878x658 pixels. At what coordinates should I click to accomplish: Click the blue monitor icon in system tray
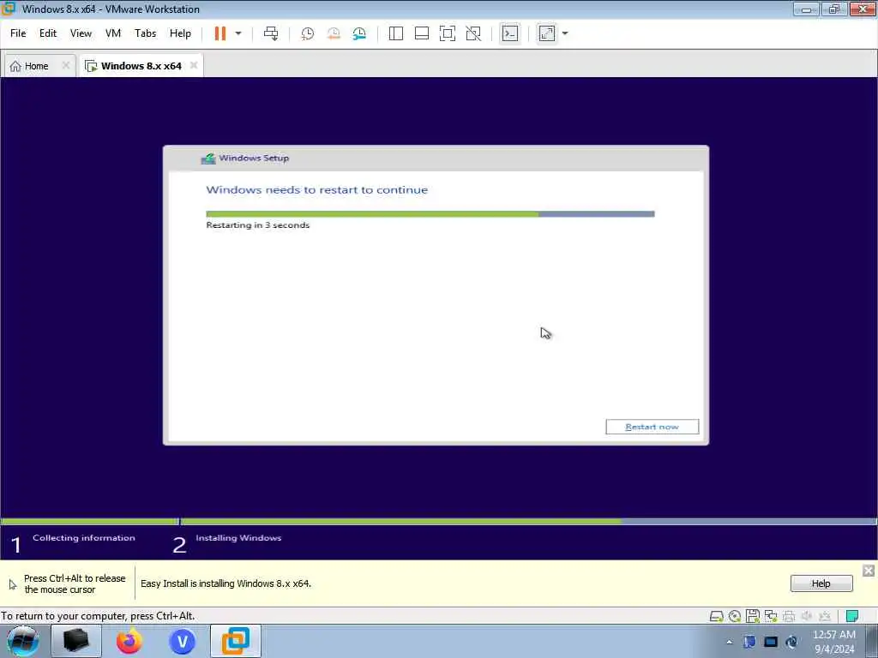(771, 642)
